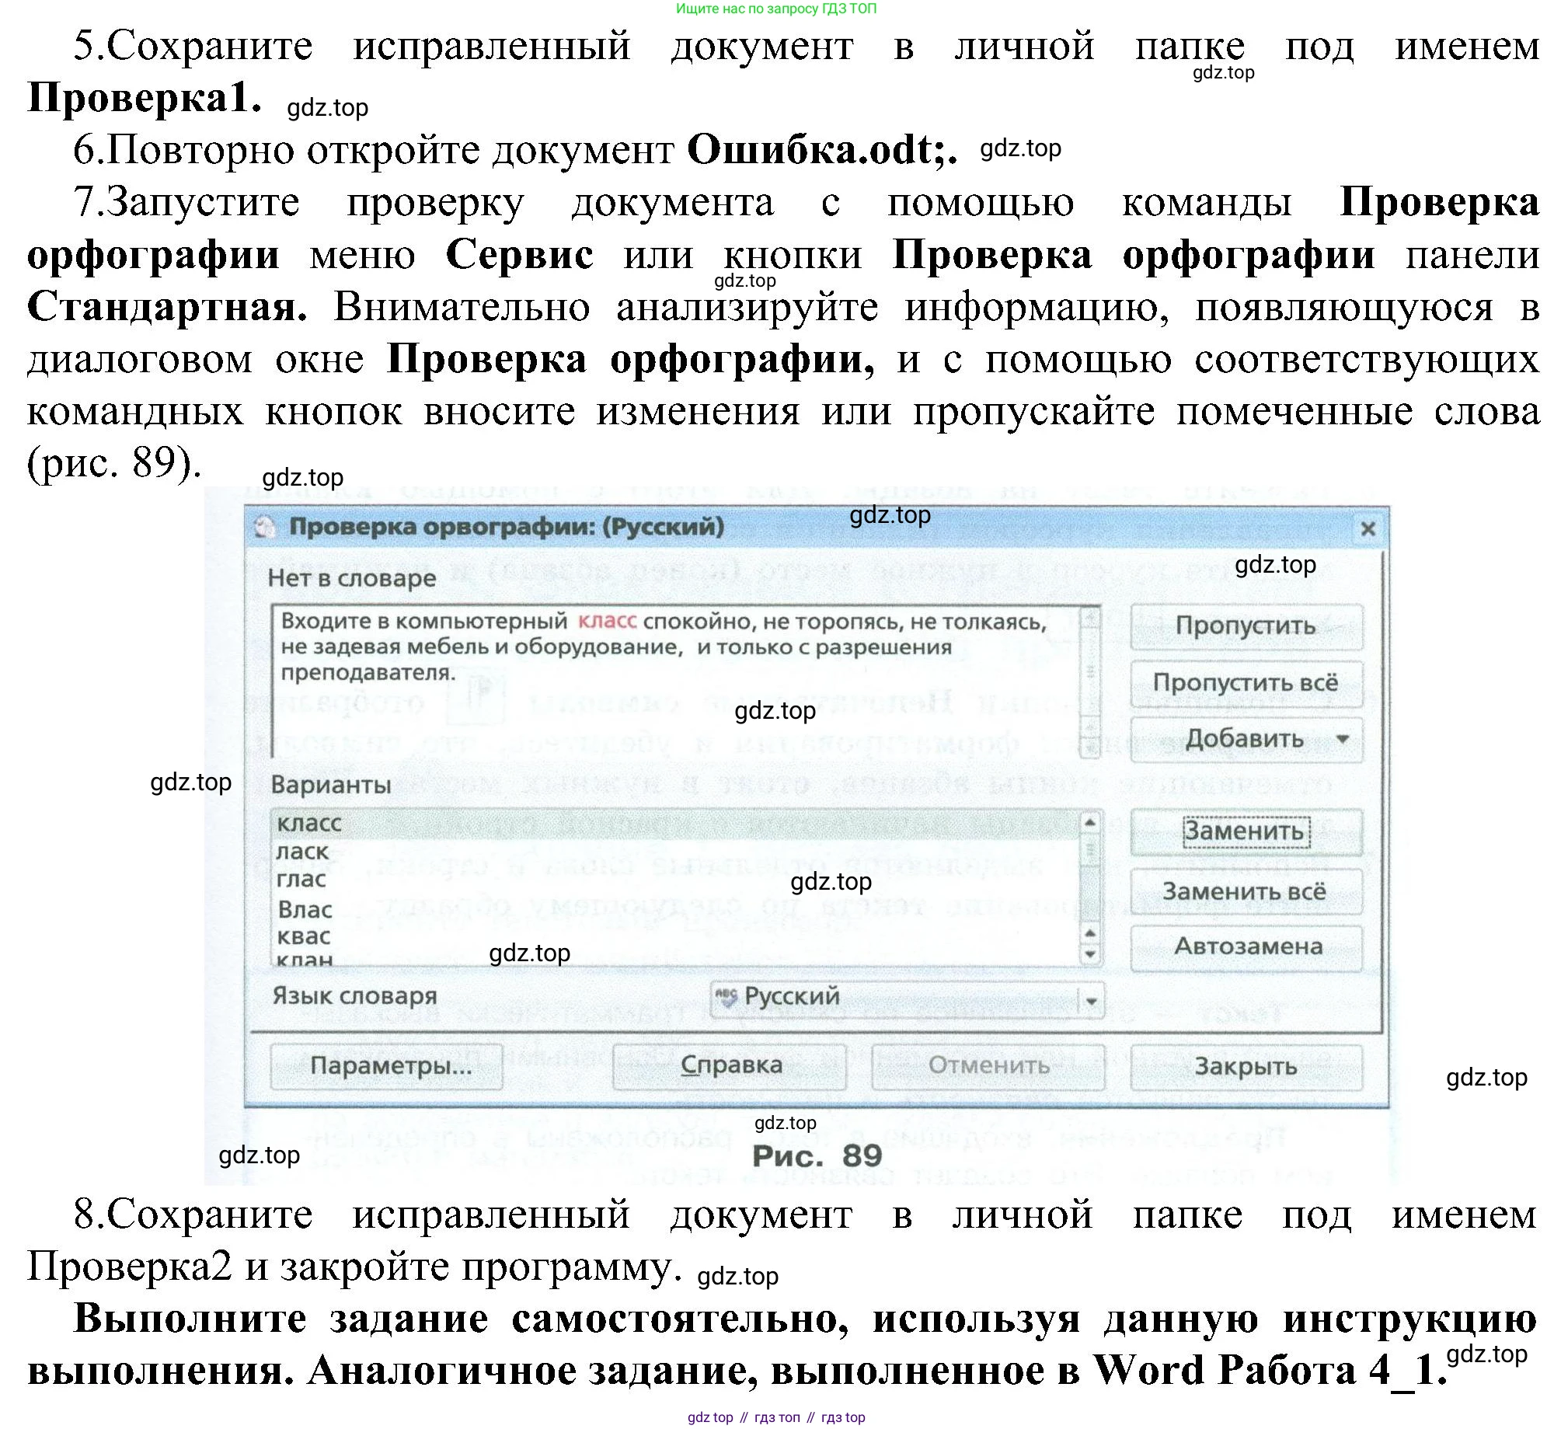Image resolution: width=1554 pixels, height=1429 pixels.
Task: Click the Варианты list scroll down arrow
Action: pyautogui.click(x=1090, y=954)
